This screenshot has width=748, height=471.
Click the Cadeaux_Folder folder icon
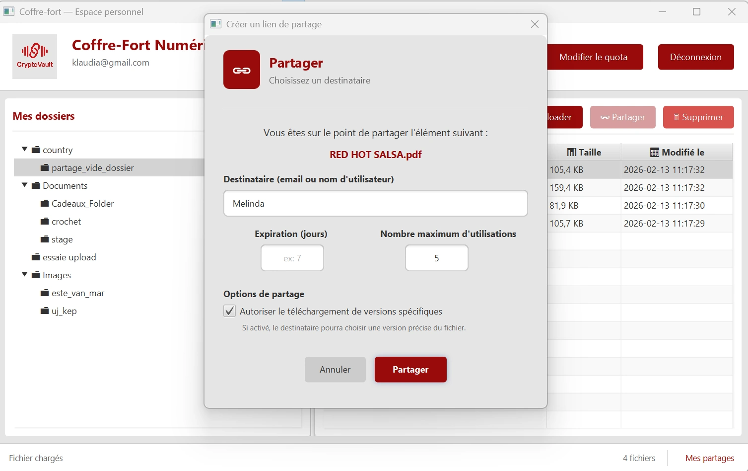click(x=45, y=204)
